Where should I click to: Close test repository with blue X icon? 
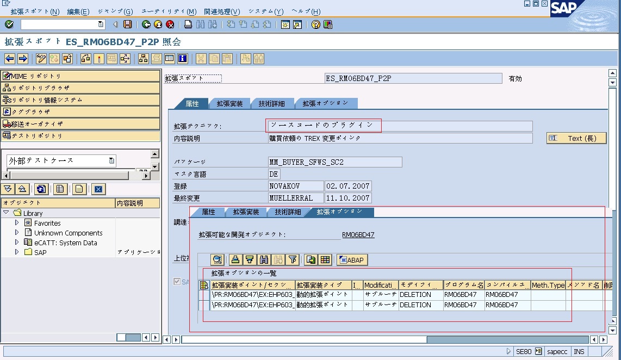(98, 189)
